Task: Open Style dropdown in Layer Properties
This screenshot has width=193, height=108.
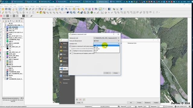Action: point(79,103)
